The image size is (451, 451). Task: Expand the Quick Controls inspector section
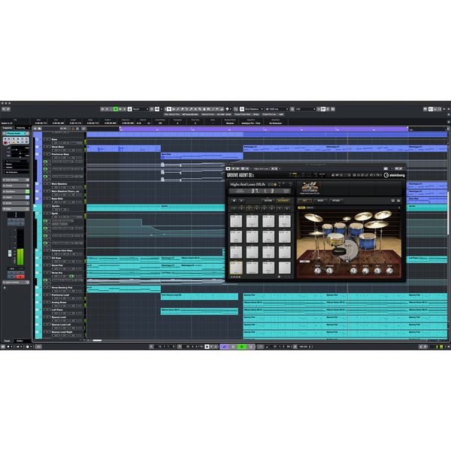(16, 282)
